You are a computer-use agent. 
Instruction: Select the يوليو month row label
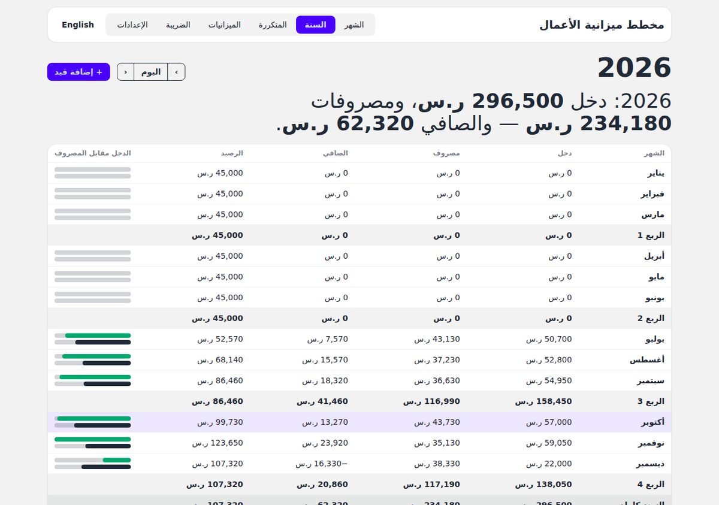click(x=655, y=339)
